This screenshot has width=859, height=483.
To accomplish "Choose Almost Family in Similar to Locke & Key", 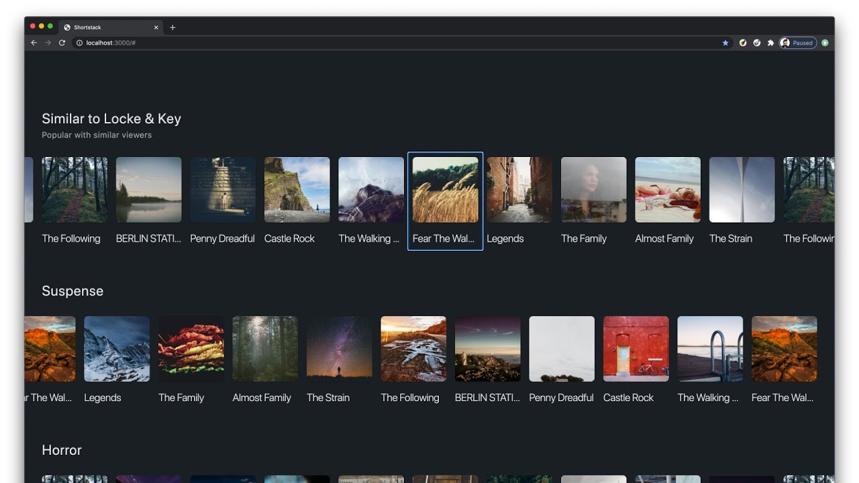I will (x=668, y=201).
